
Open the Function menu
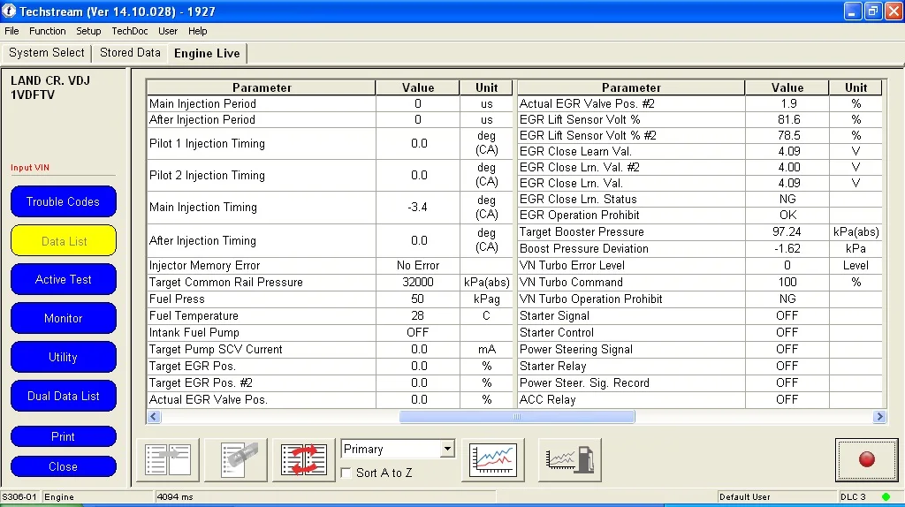click(48, 31)
